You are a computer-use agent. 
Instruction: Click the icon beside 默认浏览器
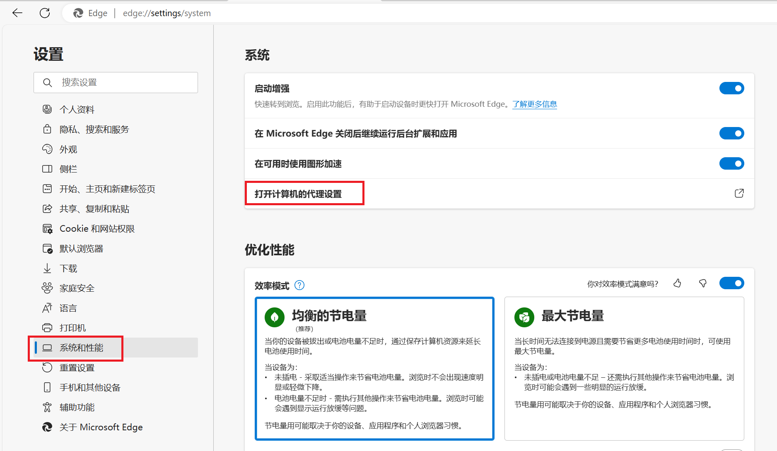47,248
